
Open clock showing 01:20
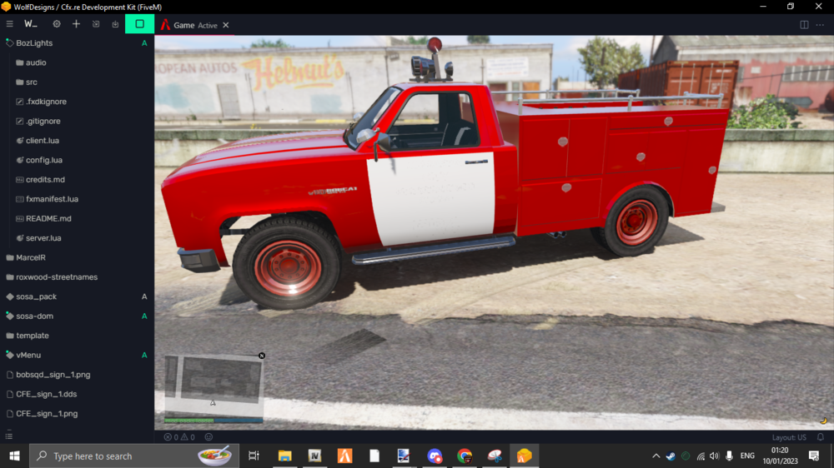[x=781, y=456]
